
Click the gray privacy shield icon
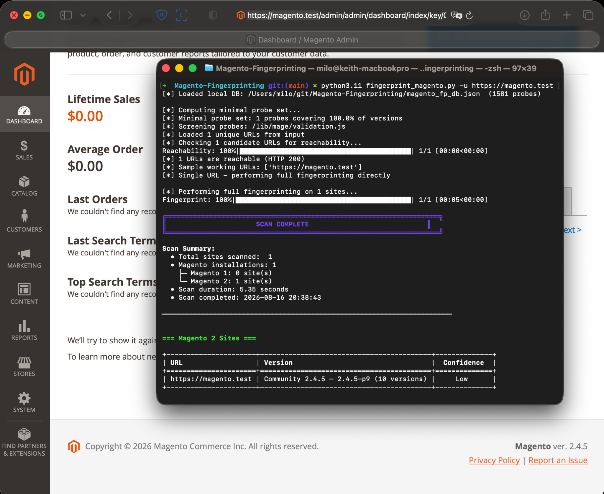[x=213, y=15]
